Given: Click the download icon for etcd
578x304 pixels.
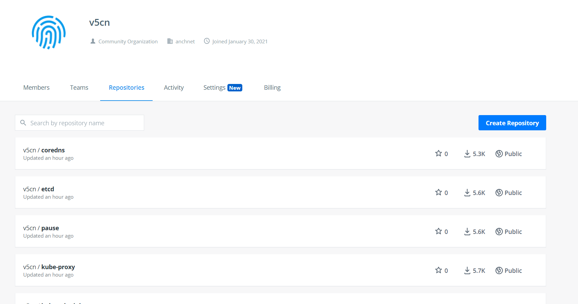Looking at the screenshot, I should click(x=467, y=193).
